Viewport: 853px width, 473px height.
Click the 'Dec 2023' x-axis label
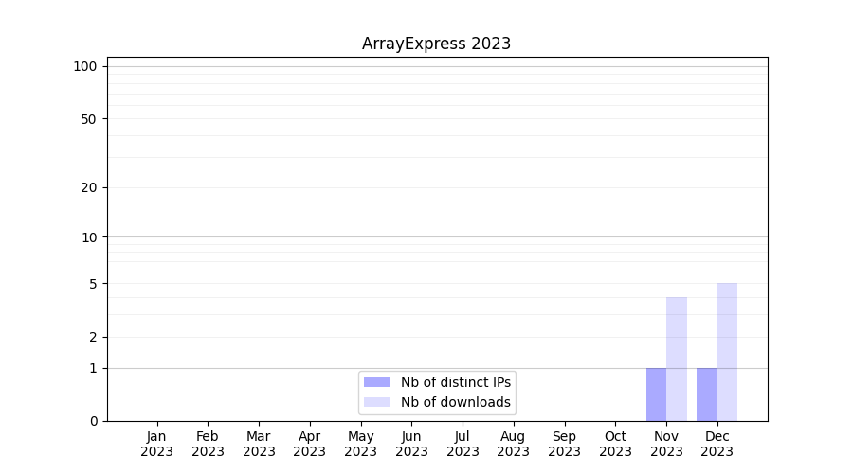pyautogui.click(x=717, y=444)
